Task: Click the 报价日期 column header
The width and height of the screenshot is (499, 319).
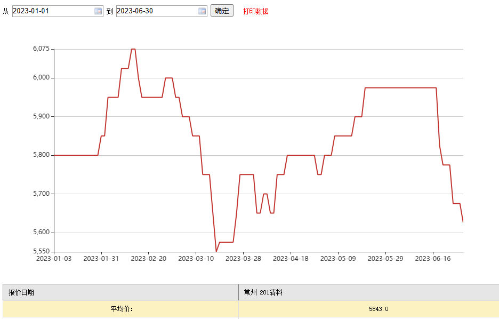Action: 120,292
